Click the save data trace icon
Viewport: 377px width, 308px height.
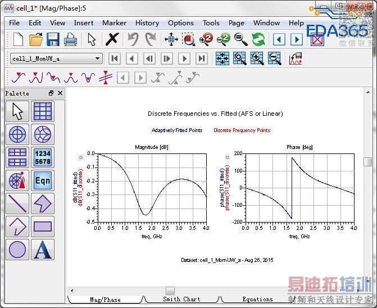(x=296, y=58)
